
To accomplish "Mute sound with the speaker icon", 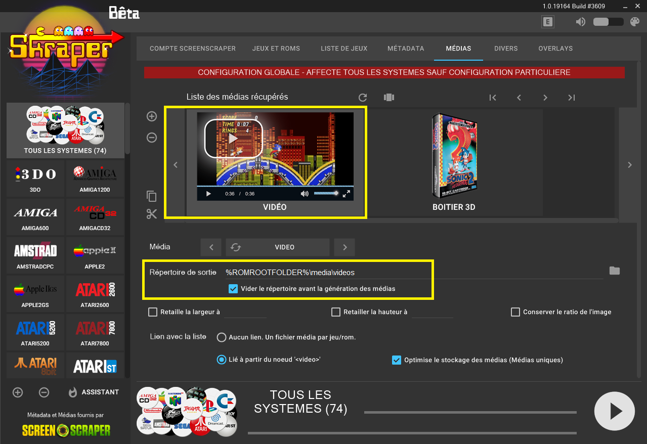I will point(580,22).
